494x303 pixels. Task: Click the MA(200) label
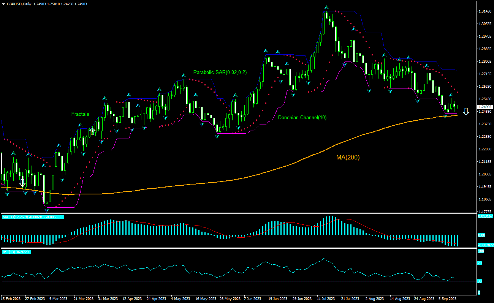tap(348, 157)
